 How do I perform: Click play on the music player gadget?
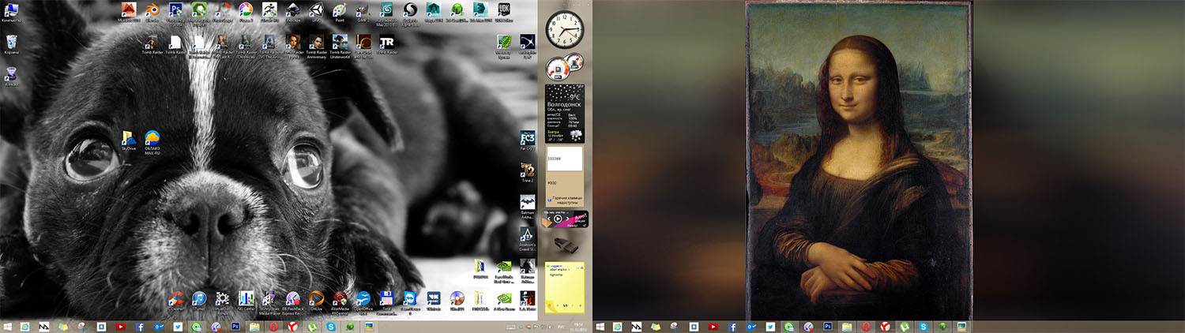click(558, 219)
